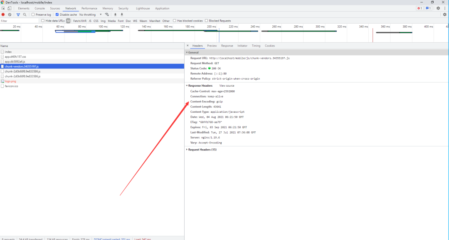
Task: Filter requests by Font type
Action: (121, 21)
